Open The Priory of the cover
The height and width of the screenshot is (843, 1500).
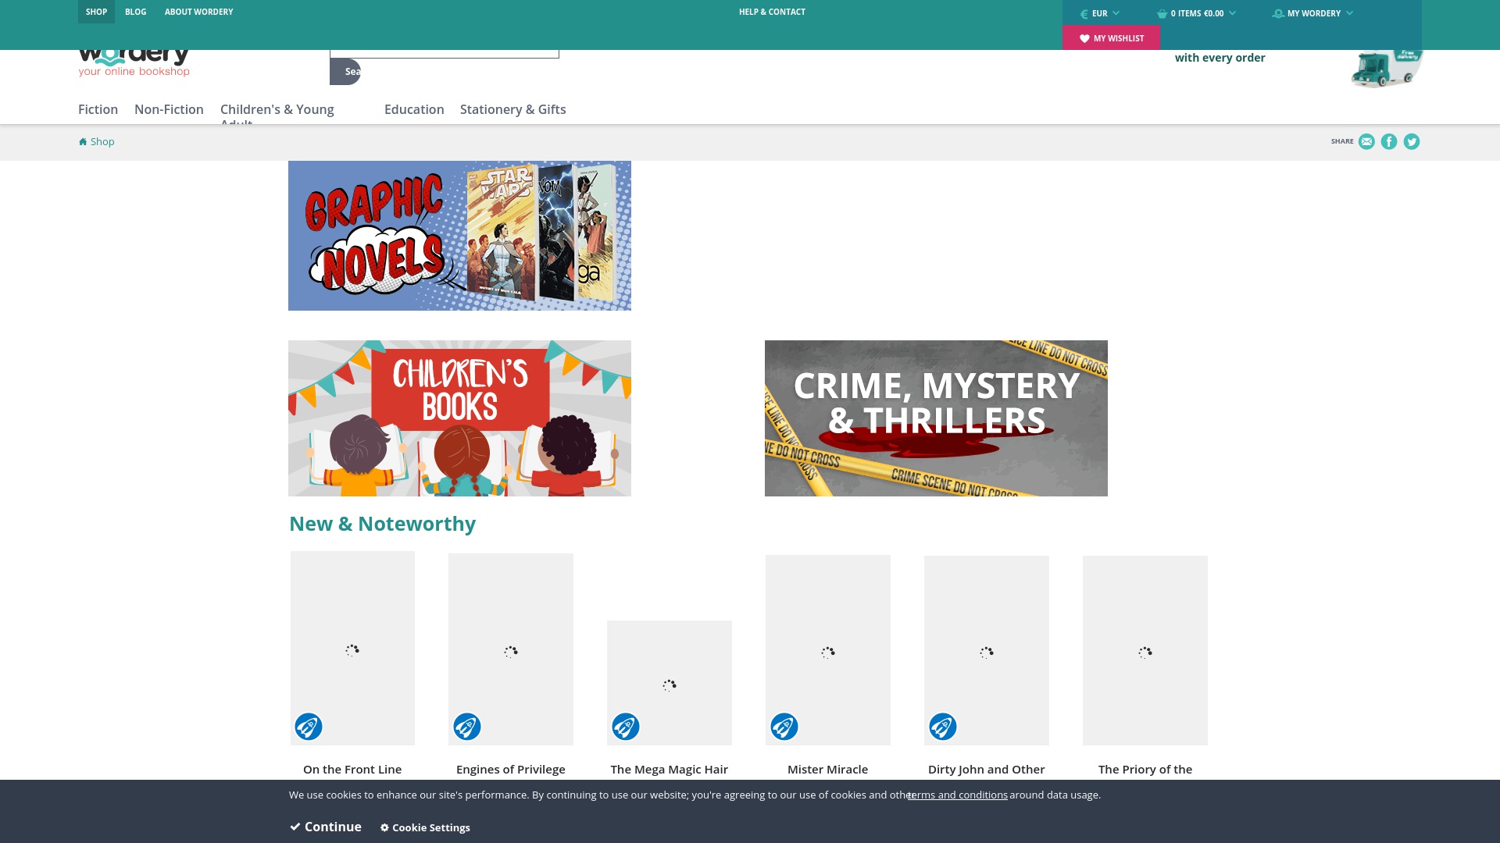coord(1145,650)
